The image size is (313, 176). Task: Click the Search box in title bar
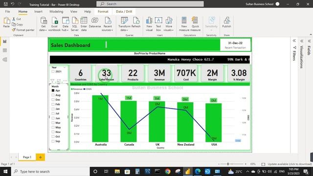pyautogui.click(x=150, y=4)
